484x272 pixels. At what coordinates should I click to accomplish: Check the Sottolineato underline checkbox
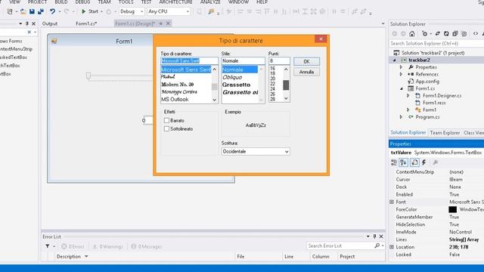pyautogui.click(x=166, y=128)
